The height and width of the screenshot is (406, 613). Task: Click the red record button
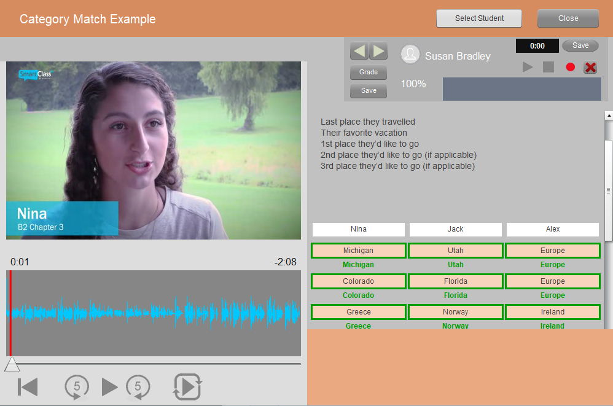click(570, 67)
